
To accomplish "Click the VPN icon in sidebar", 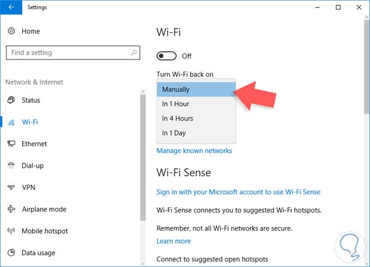I will tap(11, 187).
